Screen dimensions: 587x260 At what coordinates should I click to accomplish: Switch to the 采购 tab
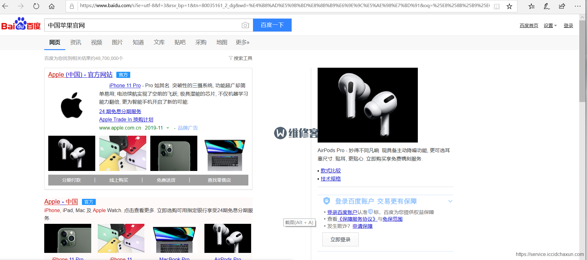pyautogui.click(x=201, y=42)
